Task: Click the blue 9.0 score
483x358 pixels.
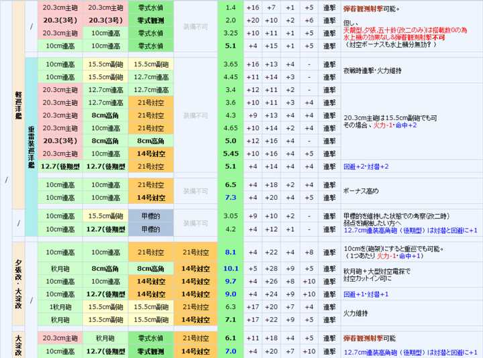Action: coord(230,294)
